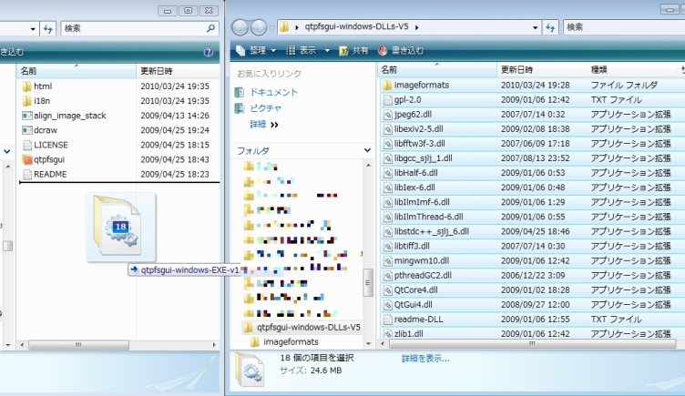This screenshot has width=685, height=396.
Task: Select the libHalf-6.dll file name
Action: point(416,173)
